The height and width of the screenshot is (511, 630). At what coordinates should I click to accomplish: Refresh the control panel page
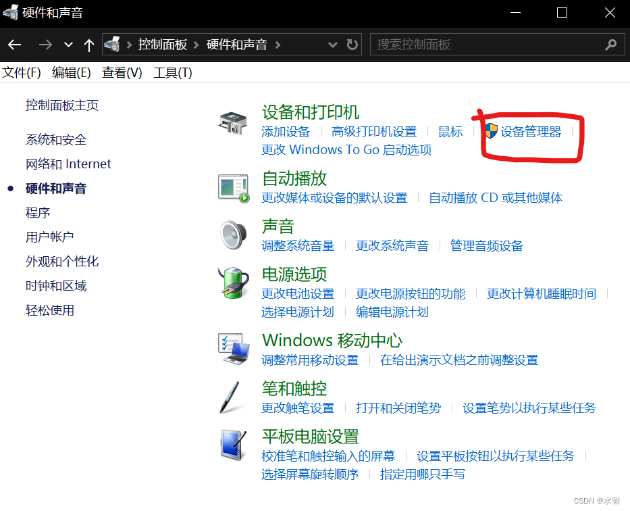click(x=352, y=44)
